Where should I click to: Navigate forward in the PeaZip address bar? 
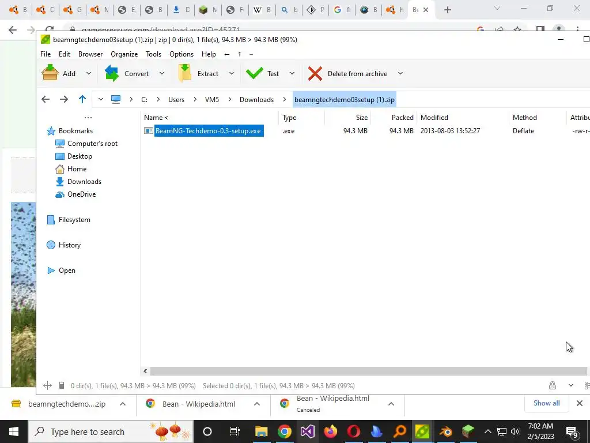64,99
